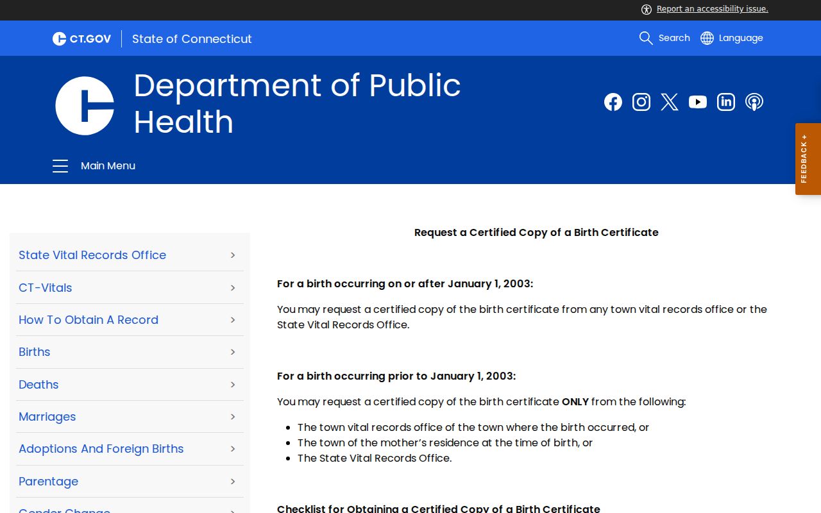Click the Language globe icon
The height and width of the screenshot is (513, 821).
(x=707, y=38)
